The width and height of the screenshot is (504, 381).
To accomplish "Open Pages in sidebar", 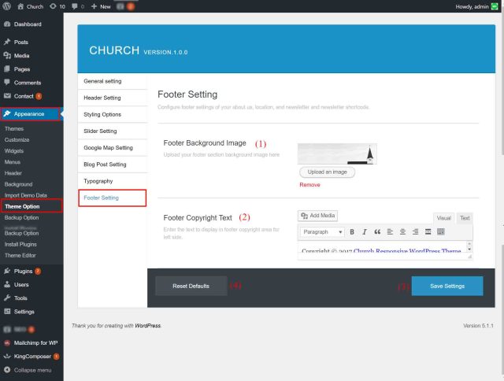I will [31, 69].
